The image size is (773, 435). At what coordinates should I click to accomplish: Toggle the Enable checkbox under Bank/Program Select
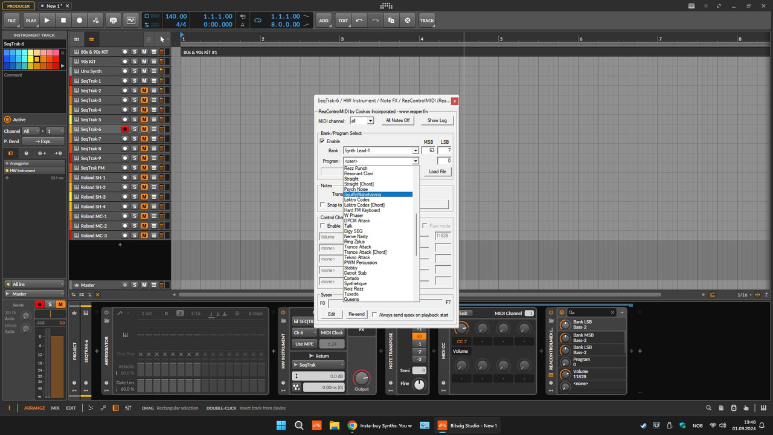322,141
